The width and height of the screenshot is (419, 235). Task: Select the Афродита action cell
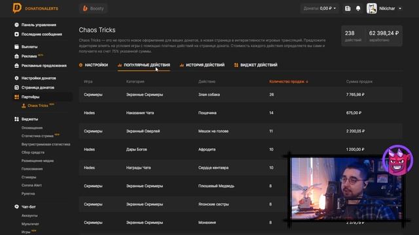tap(207, 149)
